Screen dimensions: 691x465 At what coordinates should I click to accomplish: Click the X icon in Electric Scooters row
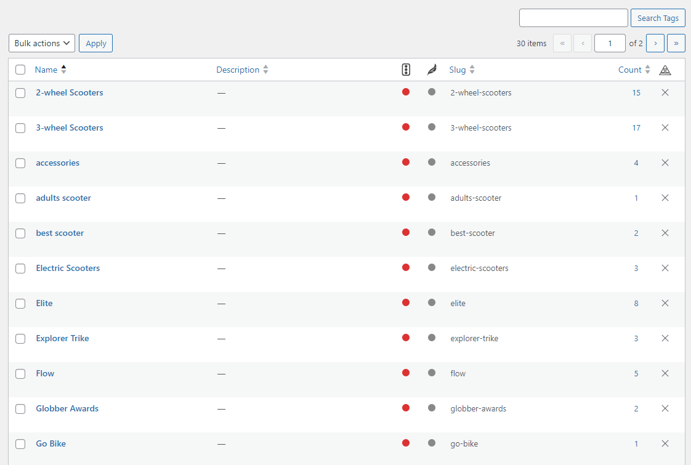[x=665, y=268]
